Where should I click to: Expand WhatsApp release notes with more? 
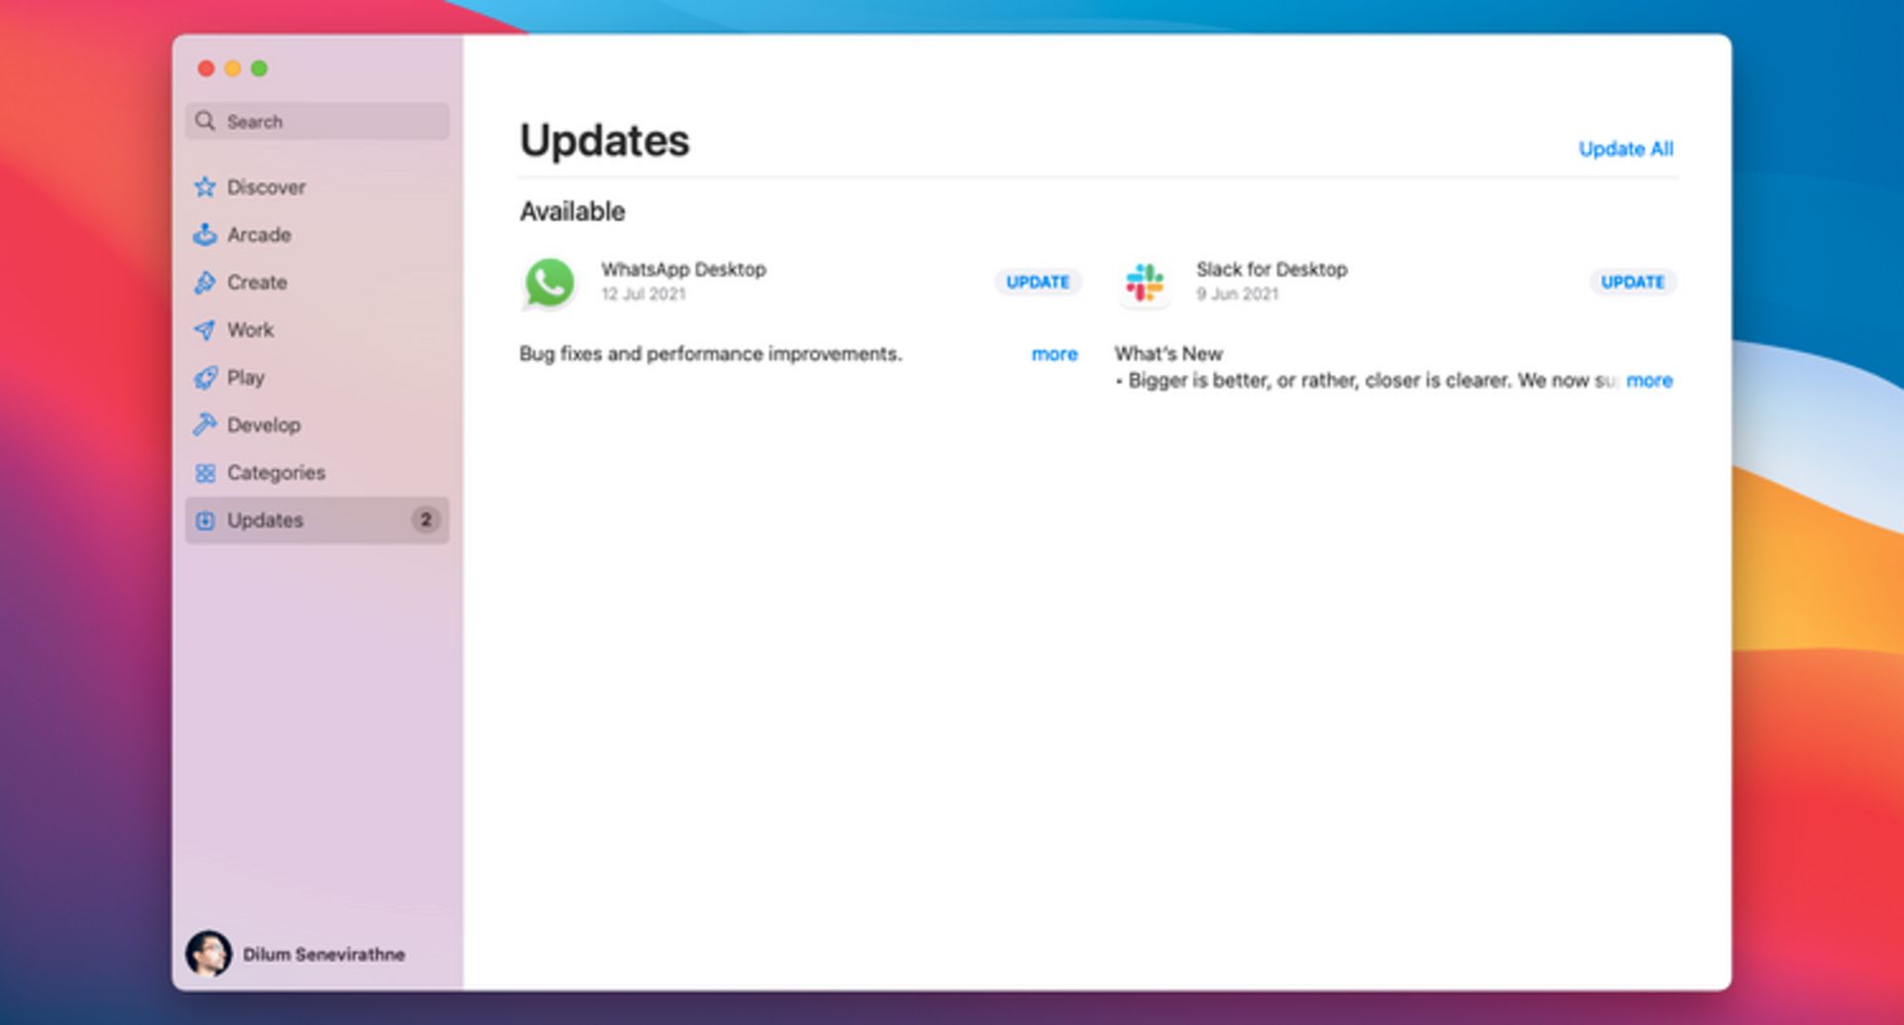coord(1054,355)
